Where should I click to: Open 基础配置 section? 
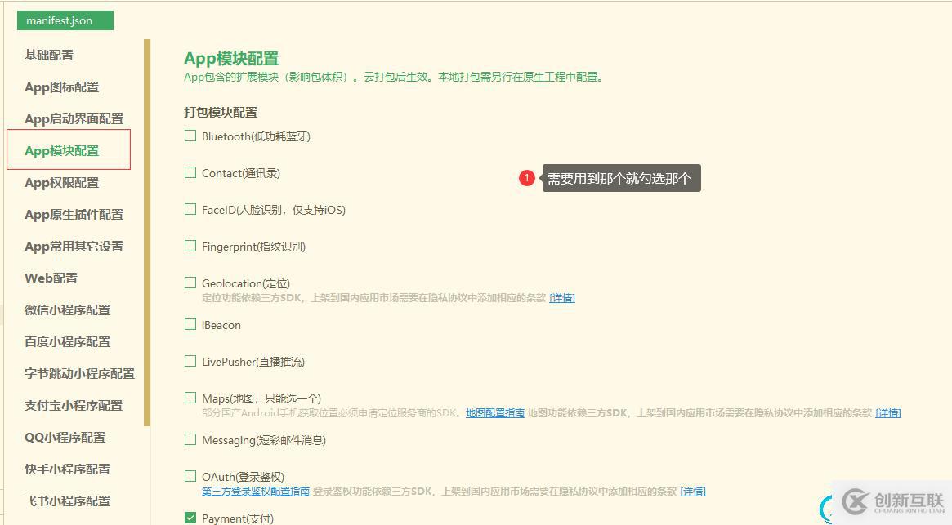tap(49, 56)
